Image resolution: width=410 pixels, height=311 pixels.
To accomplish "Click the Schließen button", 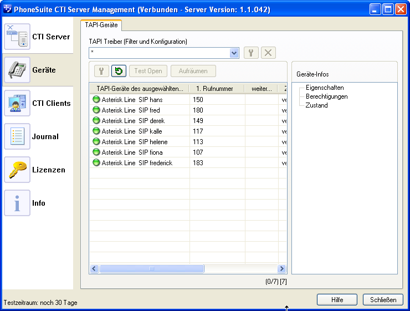I will click(x=383, y=300).
